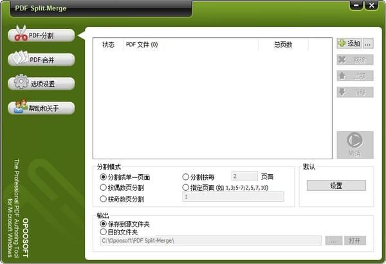Click the PDF 文件 (0) column header
Image resolution: width=386 pixels, height=264 pixels.
190,44
